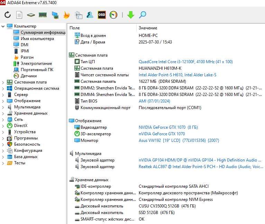Expand Операционная система in the tree

tap(3, 89)
